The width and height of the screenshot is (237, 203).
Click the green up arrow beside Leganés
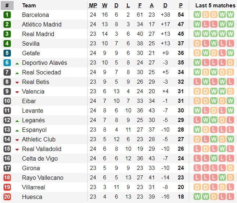pyautogui.click(x=17, y=120)
